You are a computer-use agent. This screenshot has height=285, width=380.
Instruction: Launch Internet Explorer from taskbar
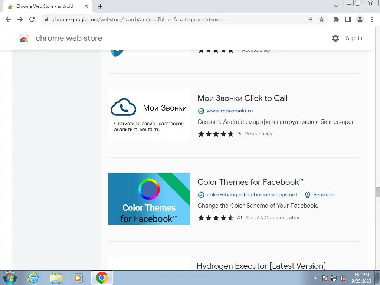pyautogui.click(x=33, y=278)
